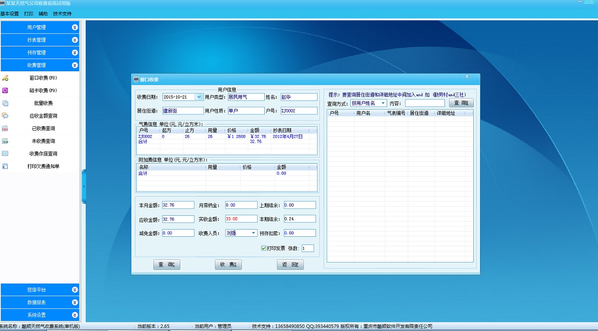Click the 窗口收费 (F8) pencil icon
The image size is (598, 331).
coord(5,78)
